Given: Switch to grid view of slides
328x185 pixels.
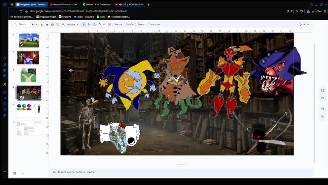Looking at the screenshot, I should (x=15, y=173).
